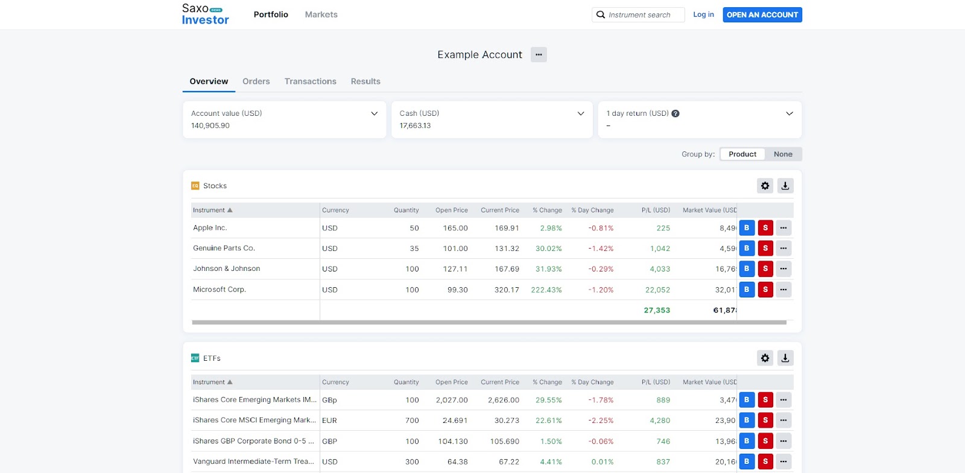Expand the Account value (USD) card

pyautogui.click(x=374, y=113)
